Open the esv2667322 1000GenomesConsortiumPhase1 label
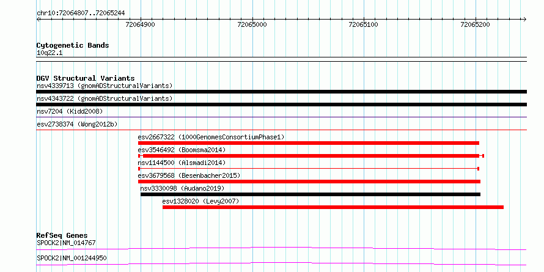This screenshot has height=272, width=544. coord(211,137)
